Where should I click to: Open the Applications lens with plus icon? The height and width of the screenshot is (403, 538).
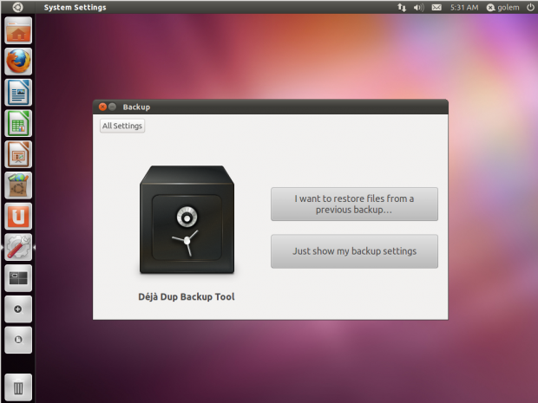[x=18, y=309]
